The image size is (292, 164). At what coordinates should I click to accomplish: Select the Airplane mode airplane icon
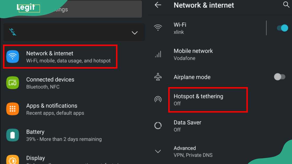tap(158, 77)
